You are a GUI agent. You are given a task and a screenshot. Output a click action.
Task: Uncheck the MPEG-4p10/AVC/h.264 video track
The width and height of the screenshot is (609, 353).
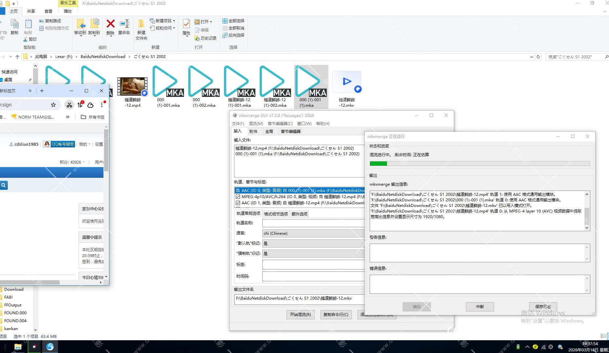coord(238,197)
